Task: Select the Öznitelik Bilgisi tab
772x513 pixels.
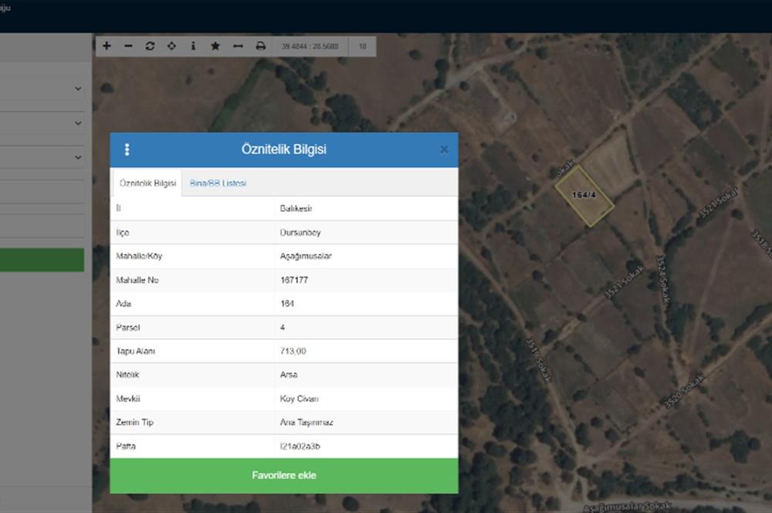Action: pos(147,183)
